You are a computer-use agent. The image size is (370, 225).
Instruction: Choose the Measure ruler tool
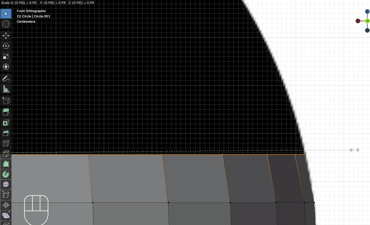[6, 89]
